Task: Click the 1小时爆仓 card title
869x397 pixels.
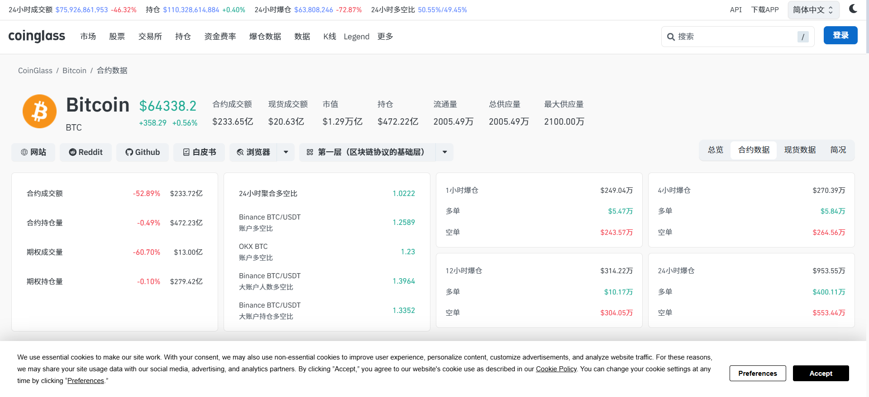Action: (462, 190)
